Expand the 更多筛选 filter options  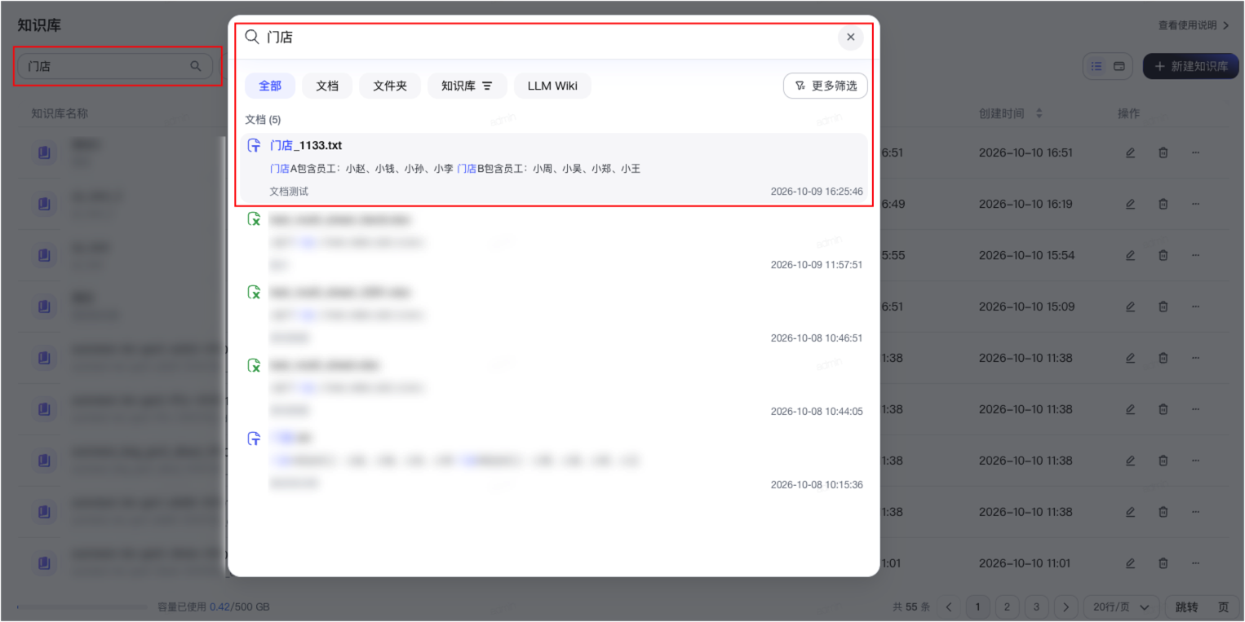(x=826, y=86)
